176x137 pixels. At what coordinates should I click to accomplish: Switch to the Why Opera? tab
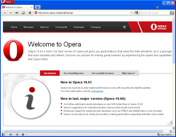(128, 73)
